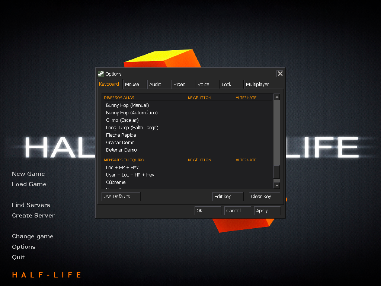
Task: Select the Flecha Rápida binding
Action: tap(187, 135)
